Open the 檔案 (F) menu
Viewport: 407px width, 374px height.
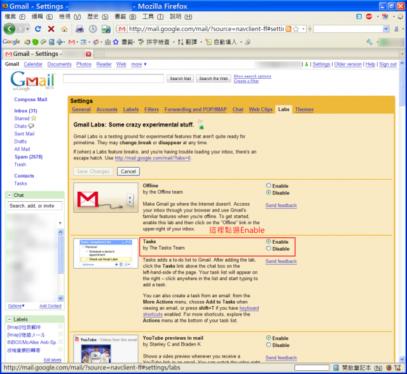point(15,17)
